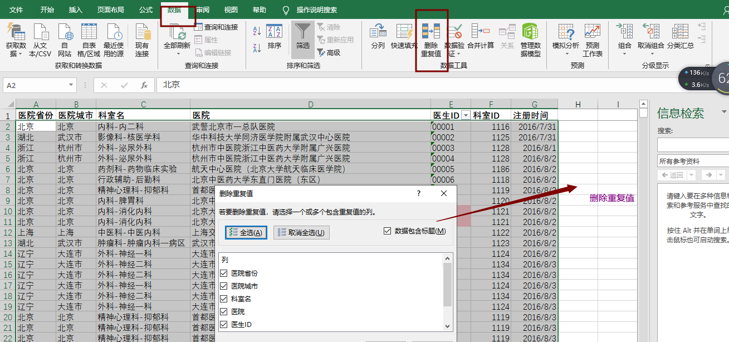Uncheck the 科室名 column checkbox
The height and width of the screenshot is (342, 729).
(x=224, y=299)
